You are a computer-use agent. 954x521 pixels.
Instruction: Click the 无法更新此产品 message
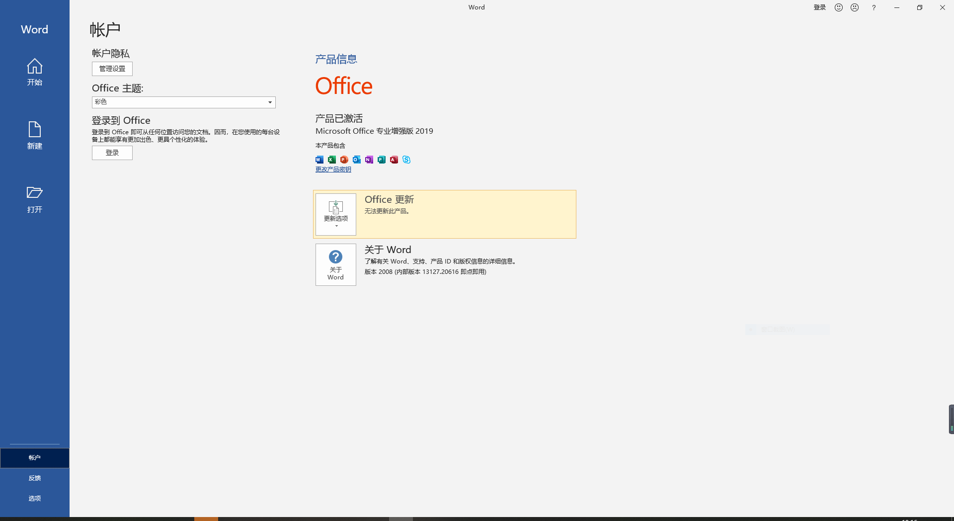387,211
